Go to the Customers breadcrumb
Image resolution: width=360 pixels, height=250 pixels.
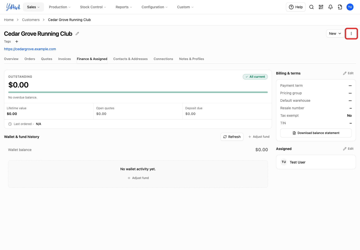tap(31, 20)
